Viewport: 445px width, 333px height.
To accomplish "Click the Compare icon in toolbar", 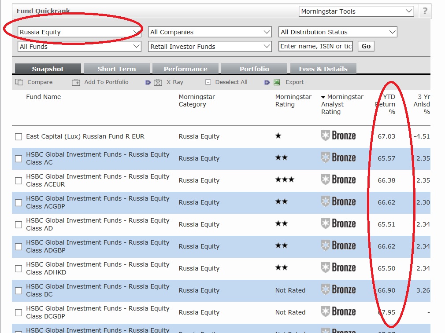I will tap(19, 82).
